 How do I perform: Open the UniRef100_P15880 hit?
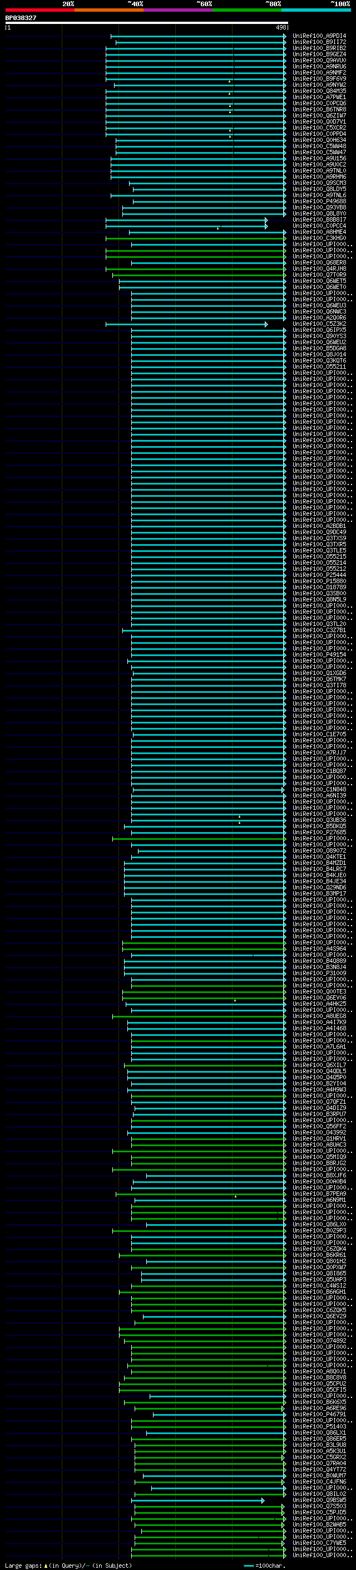click(319, 581)
